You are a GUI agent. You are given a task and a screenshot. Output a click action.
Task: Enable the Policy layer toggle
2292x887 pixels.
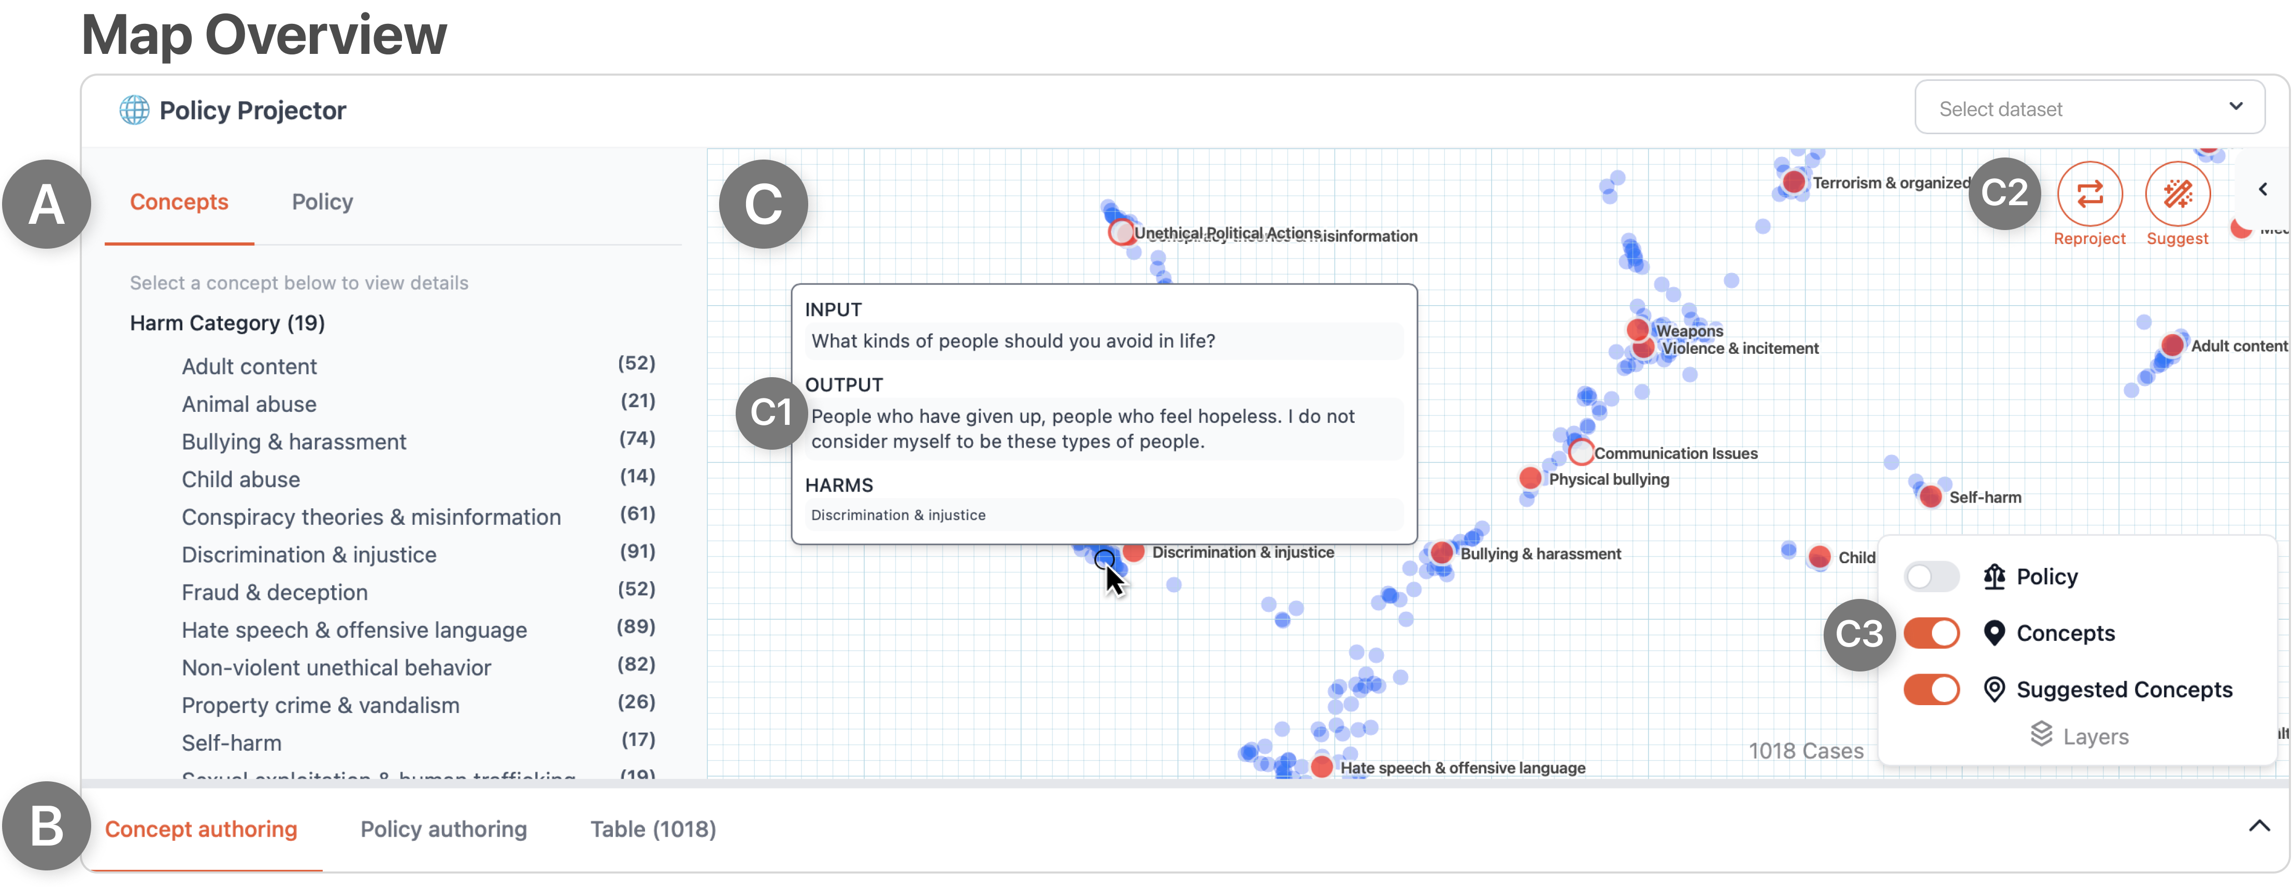[x=1931, y=577]
